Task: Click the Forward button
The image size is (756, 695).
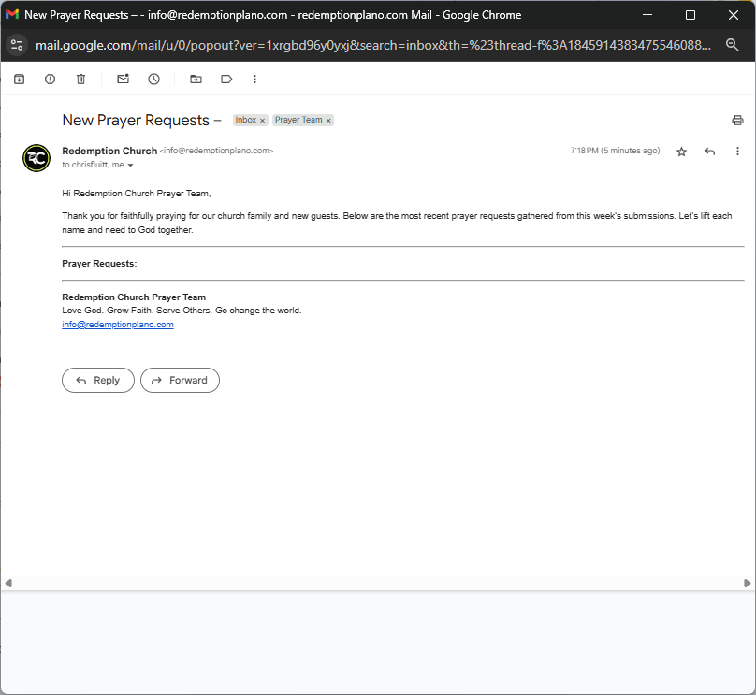Action: 180,380
